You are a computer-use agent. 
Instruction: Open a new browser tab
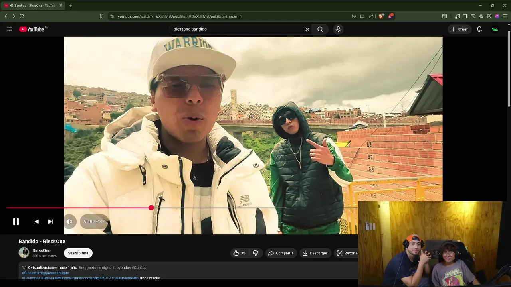[71, 6]
